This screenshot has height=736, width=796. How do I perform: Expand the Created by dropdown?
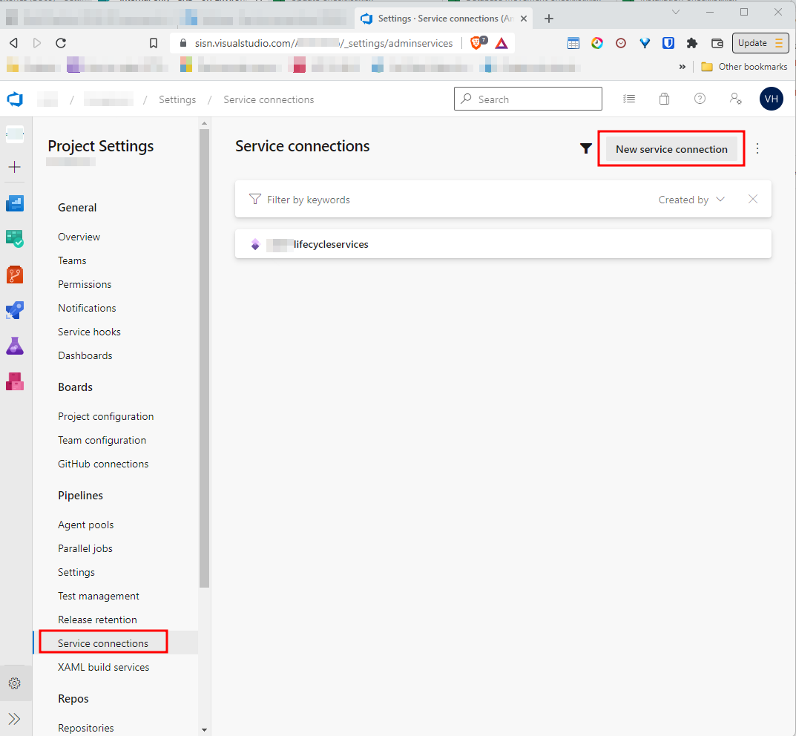[691, 200]
